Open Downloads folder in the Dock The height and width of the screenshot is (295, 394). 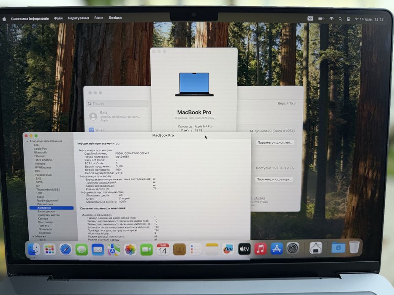pyautogui.click(x=338, y=248)
